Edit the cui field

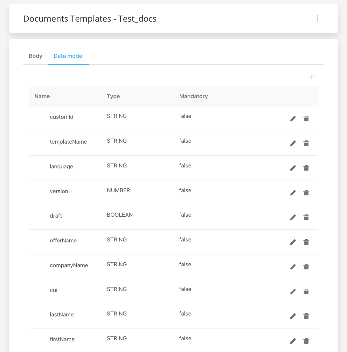[x=293, y=291]
